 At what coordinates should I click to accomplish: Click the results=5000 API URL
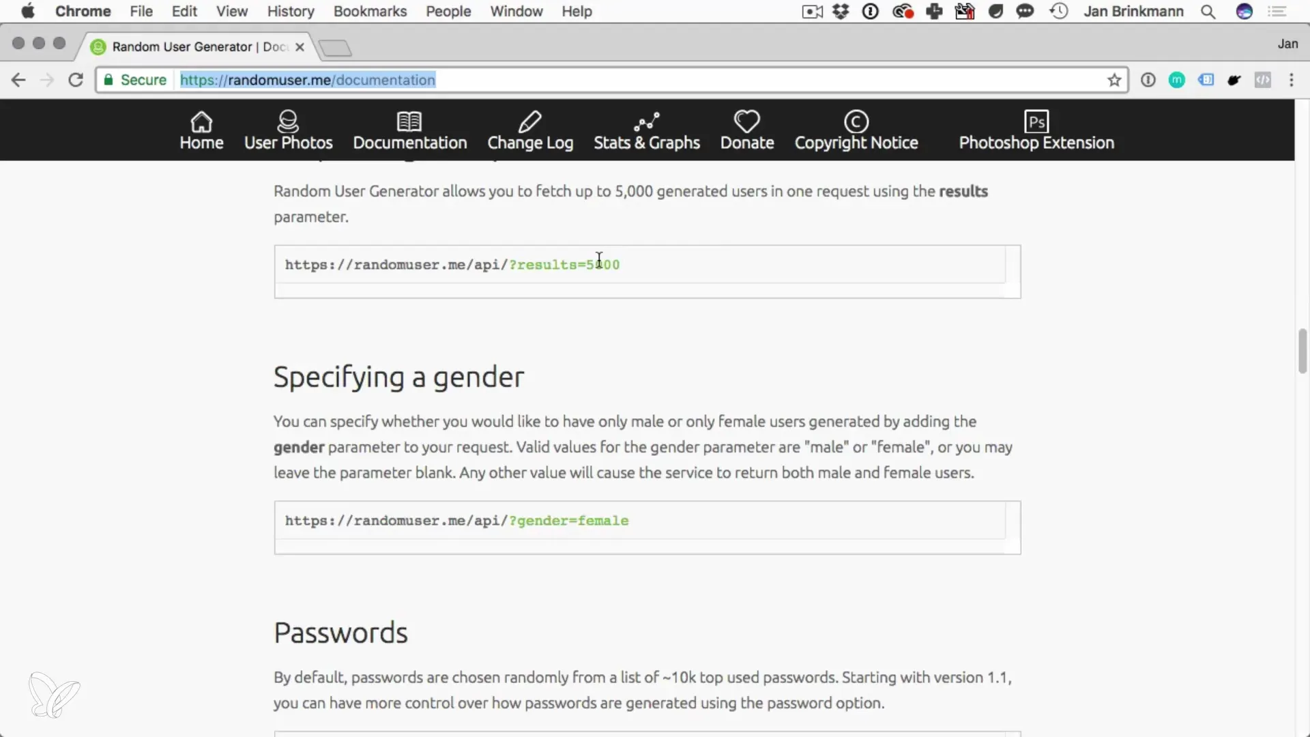(452, 265)
